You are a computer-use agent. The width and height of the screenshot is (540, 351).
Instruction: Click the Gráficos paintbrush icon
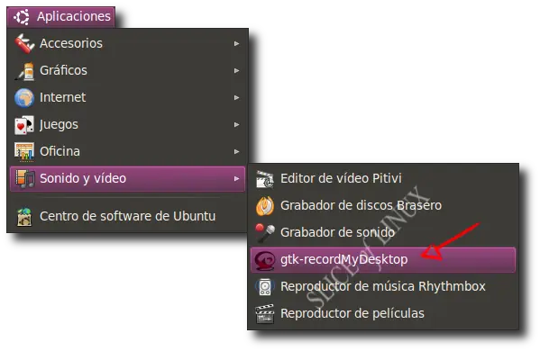[x=24, y=71]
